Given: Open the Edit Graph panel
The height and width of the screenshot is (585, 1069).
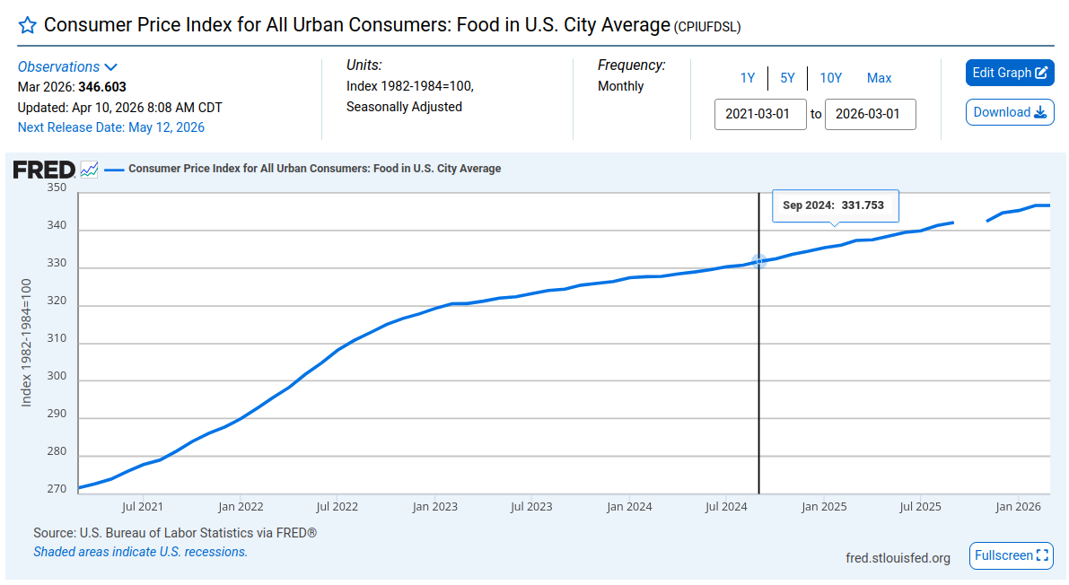Looking at the screenshot, I should coord(1010,73).
